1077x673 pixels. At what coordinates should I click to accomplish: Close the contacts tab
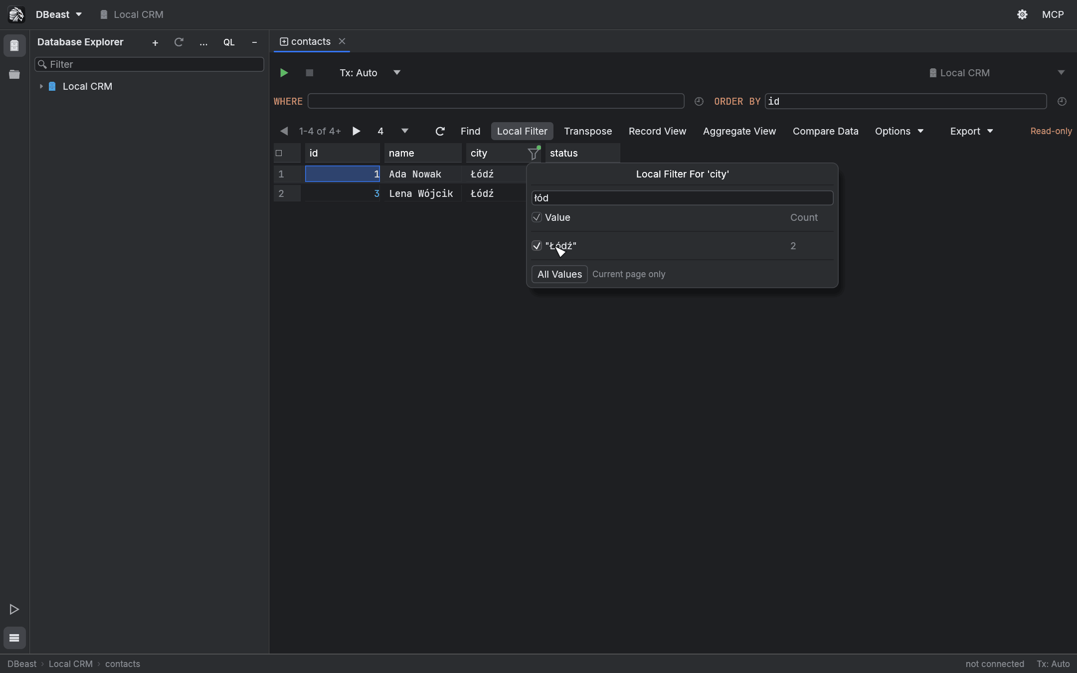pyautogui.click(x=342, y=41)
